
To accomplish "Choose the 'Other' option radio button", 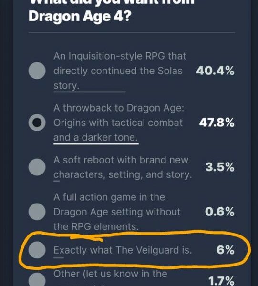I will [37, 279].
